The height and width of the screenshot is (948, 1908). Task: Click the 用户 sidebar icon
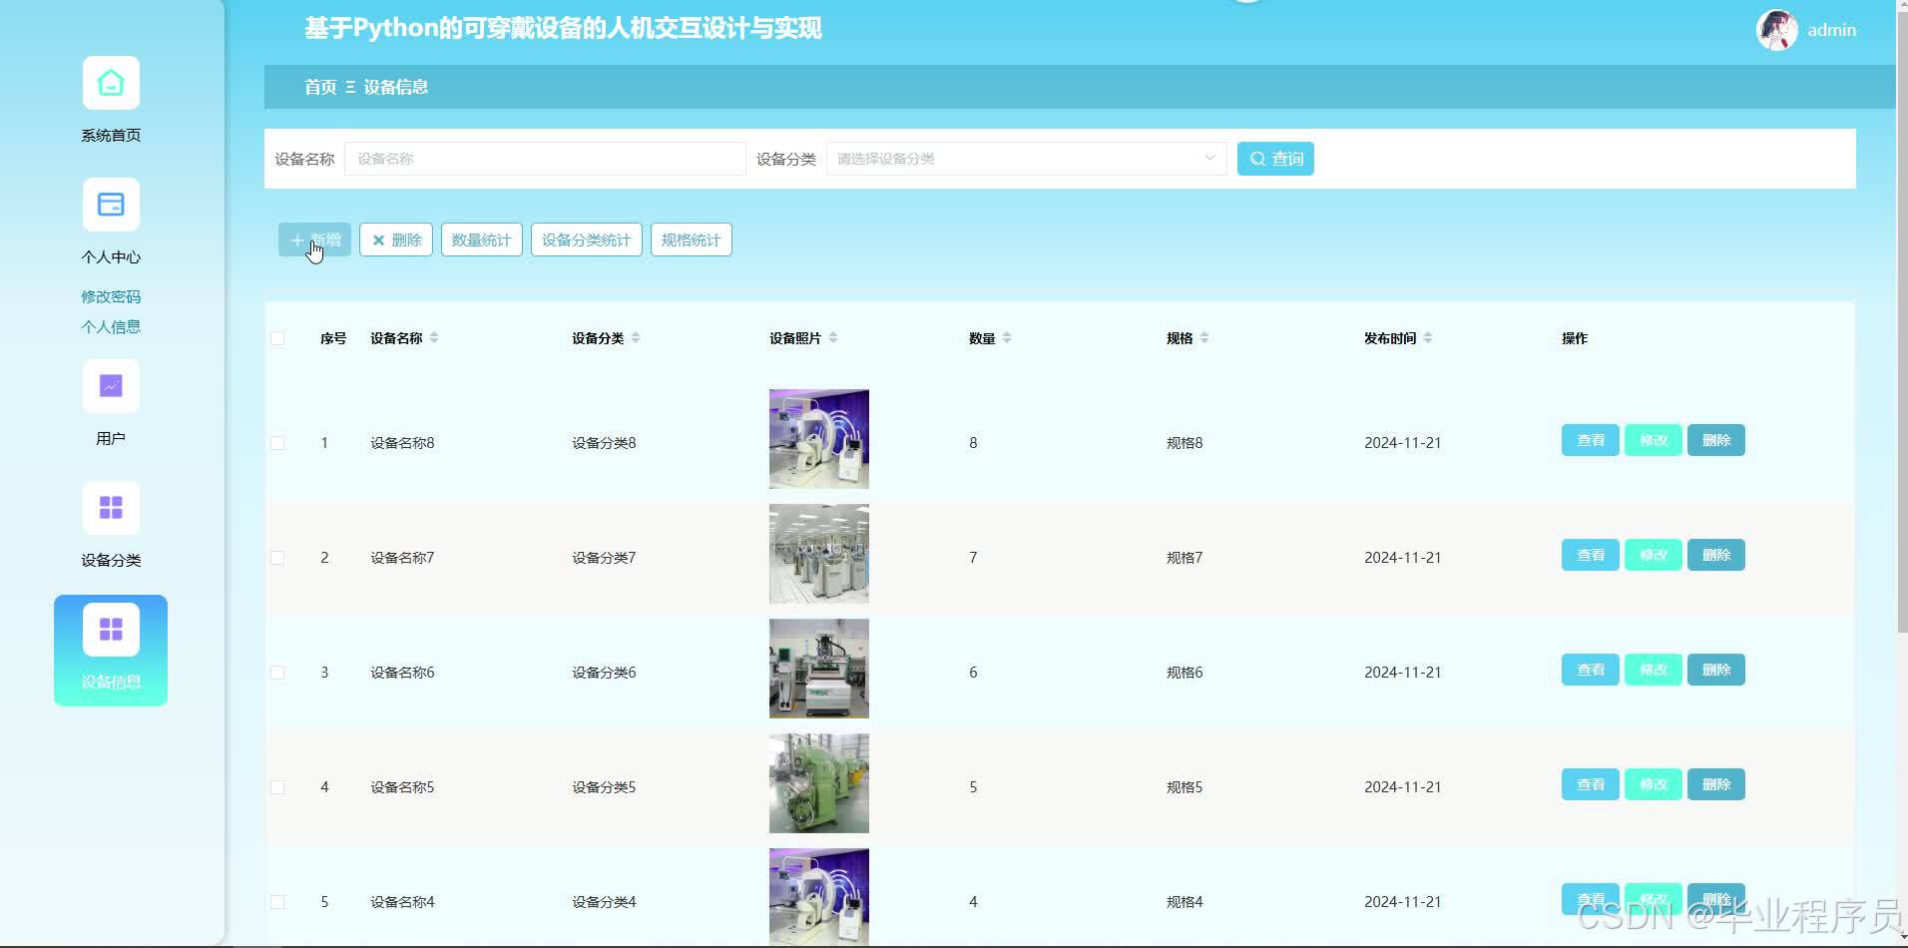tap(110, 385)
